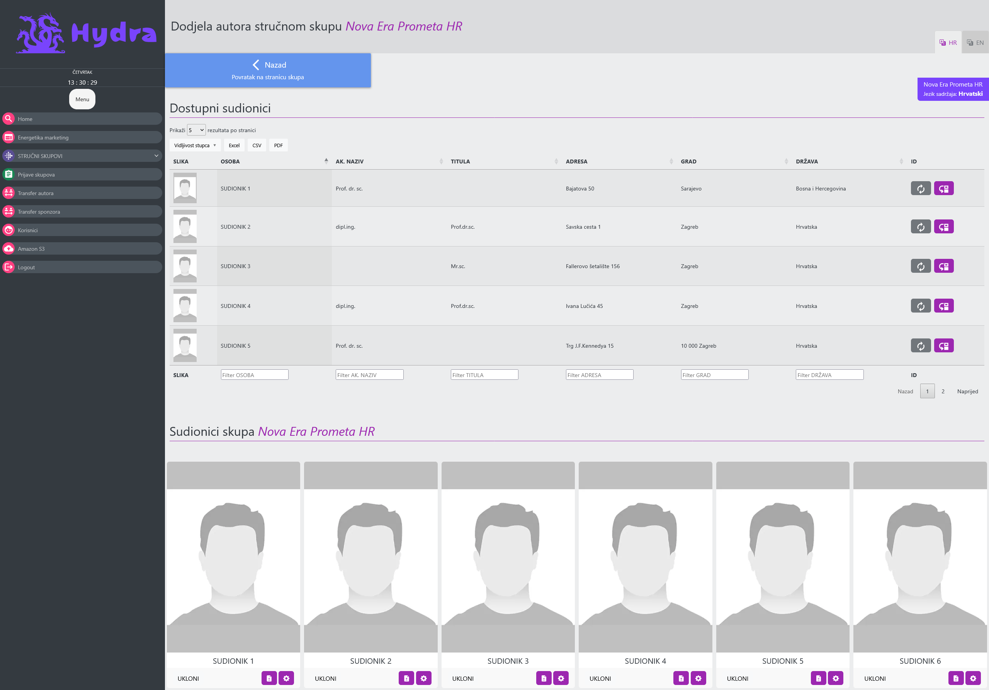Image resolution: width=989 pixels, height=690 pixels.
Task: Expand the STRUČNI SKUPOVI menu
Action: point(82,156)
